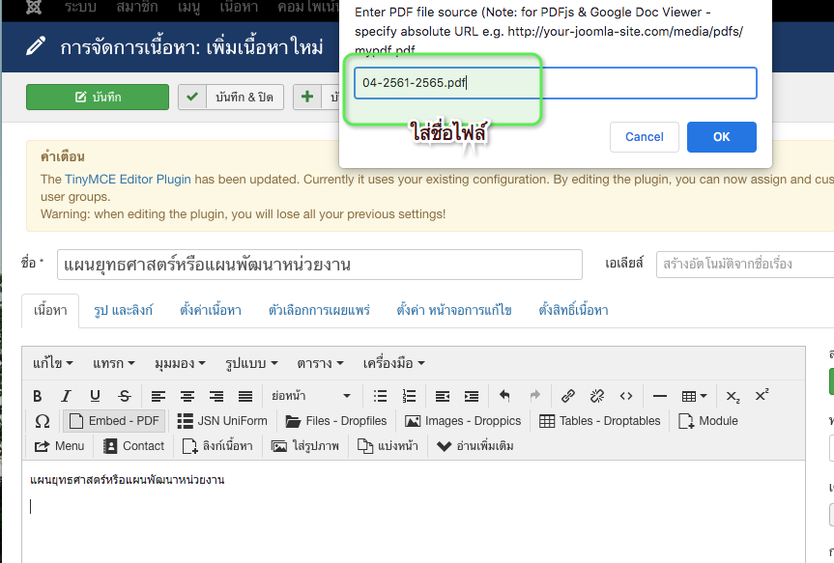The height and width of the screenshot is (563, 834).
Task: Switch to ตัวเลือกการเผยแพร่ tab
Action: pyautogui.click(x=319, y=311)
